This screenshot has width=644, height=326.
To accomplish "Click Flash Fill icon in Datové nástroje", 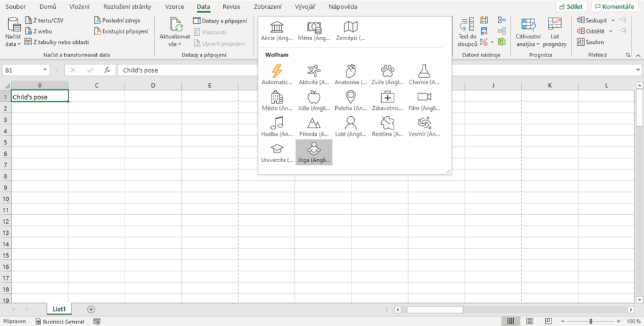I will [x=484, y=20].
